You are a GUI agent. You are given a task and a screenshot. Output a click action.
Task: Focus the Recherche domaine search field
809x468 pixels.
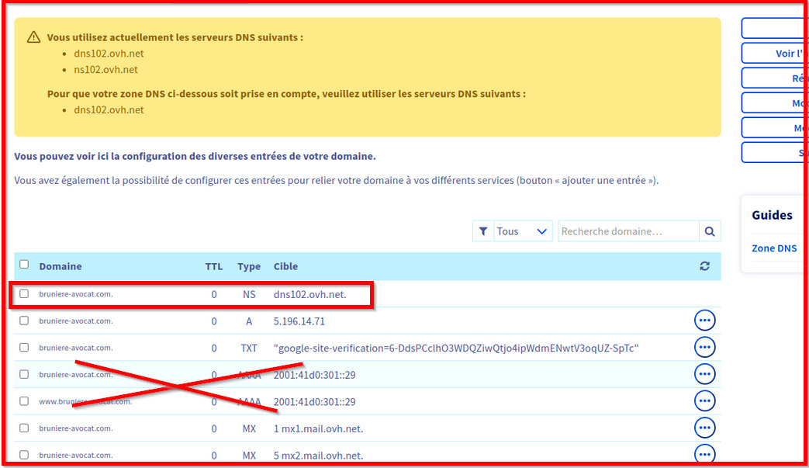point(628,231)
